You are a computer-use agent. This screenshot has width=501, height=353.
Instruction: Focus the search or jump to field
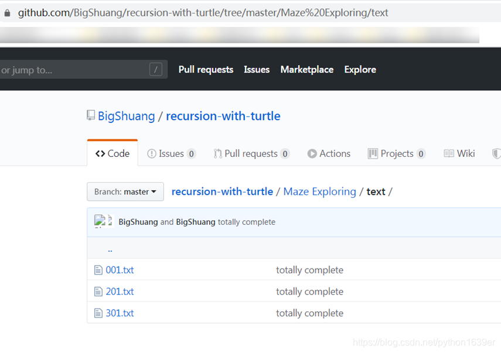pyautogui.click(x=70, y=70)
